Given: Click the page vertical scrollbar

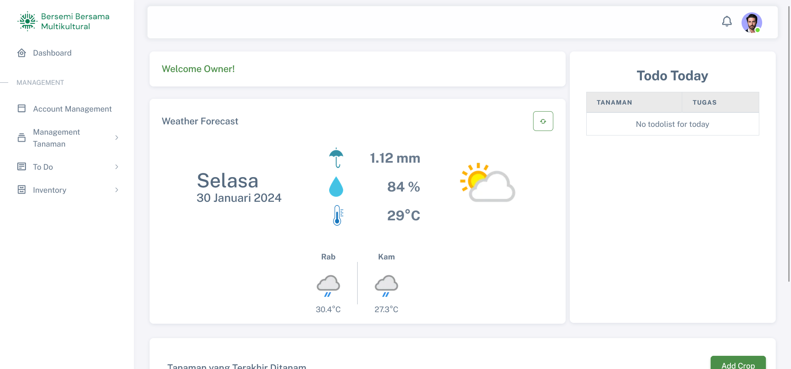Looking at the screenshot, I should point(789,144).
